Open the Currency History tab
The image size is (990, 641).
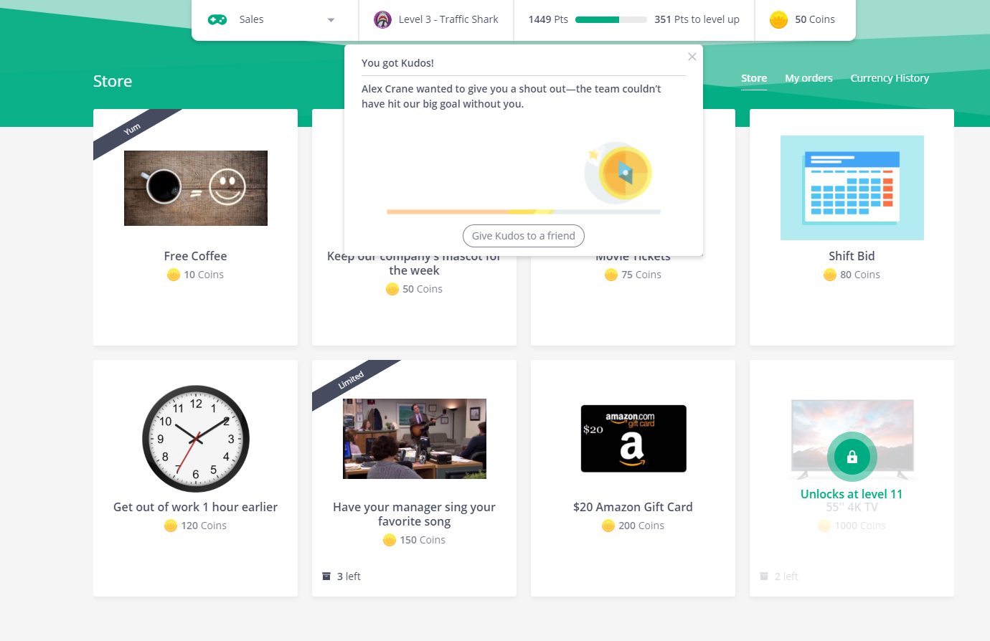tap(890, 78)
